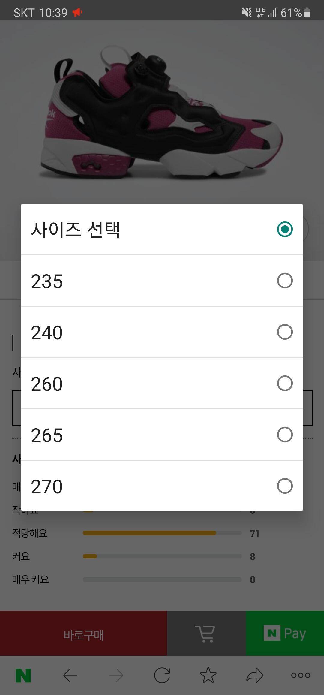Viewport: 324px width, 695px height.
Task: Select the 235 size radio button
Action: coord(285,281)
